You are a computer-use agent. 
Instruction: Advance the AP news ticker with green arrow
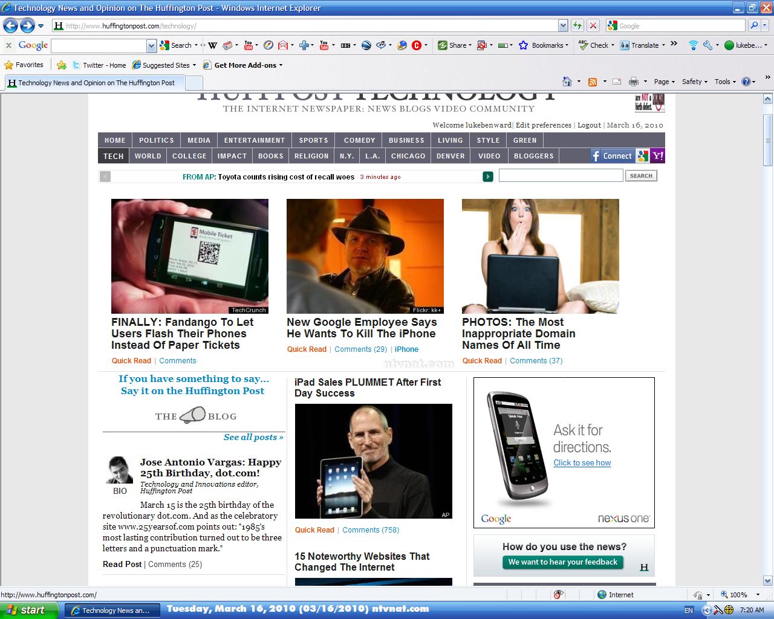(488, 177)
